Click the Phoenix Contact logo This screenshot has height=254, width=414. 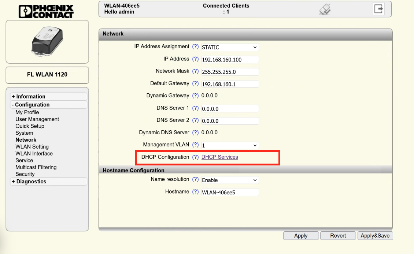46,11
